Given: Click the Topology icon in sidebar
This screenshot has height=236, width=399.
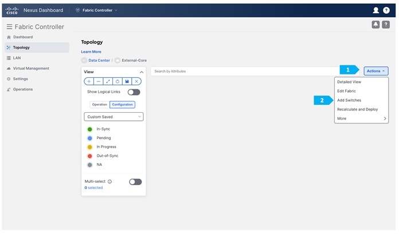Looking at the screenshot, I should coord(9,48).
